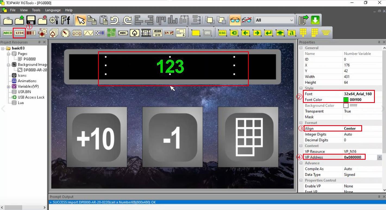Pin the Properties panel
The image size is (386, 210).
379,42
